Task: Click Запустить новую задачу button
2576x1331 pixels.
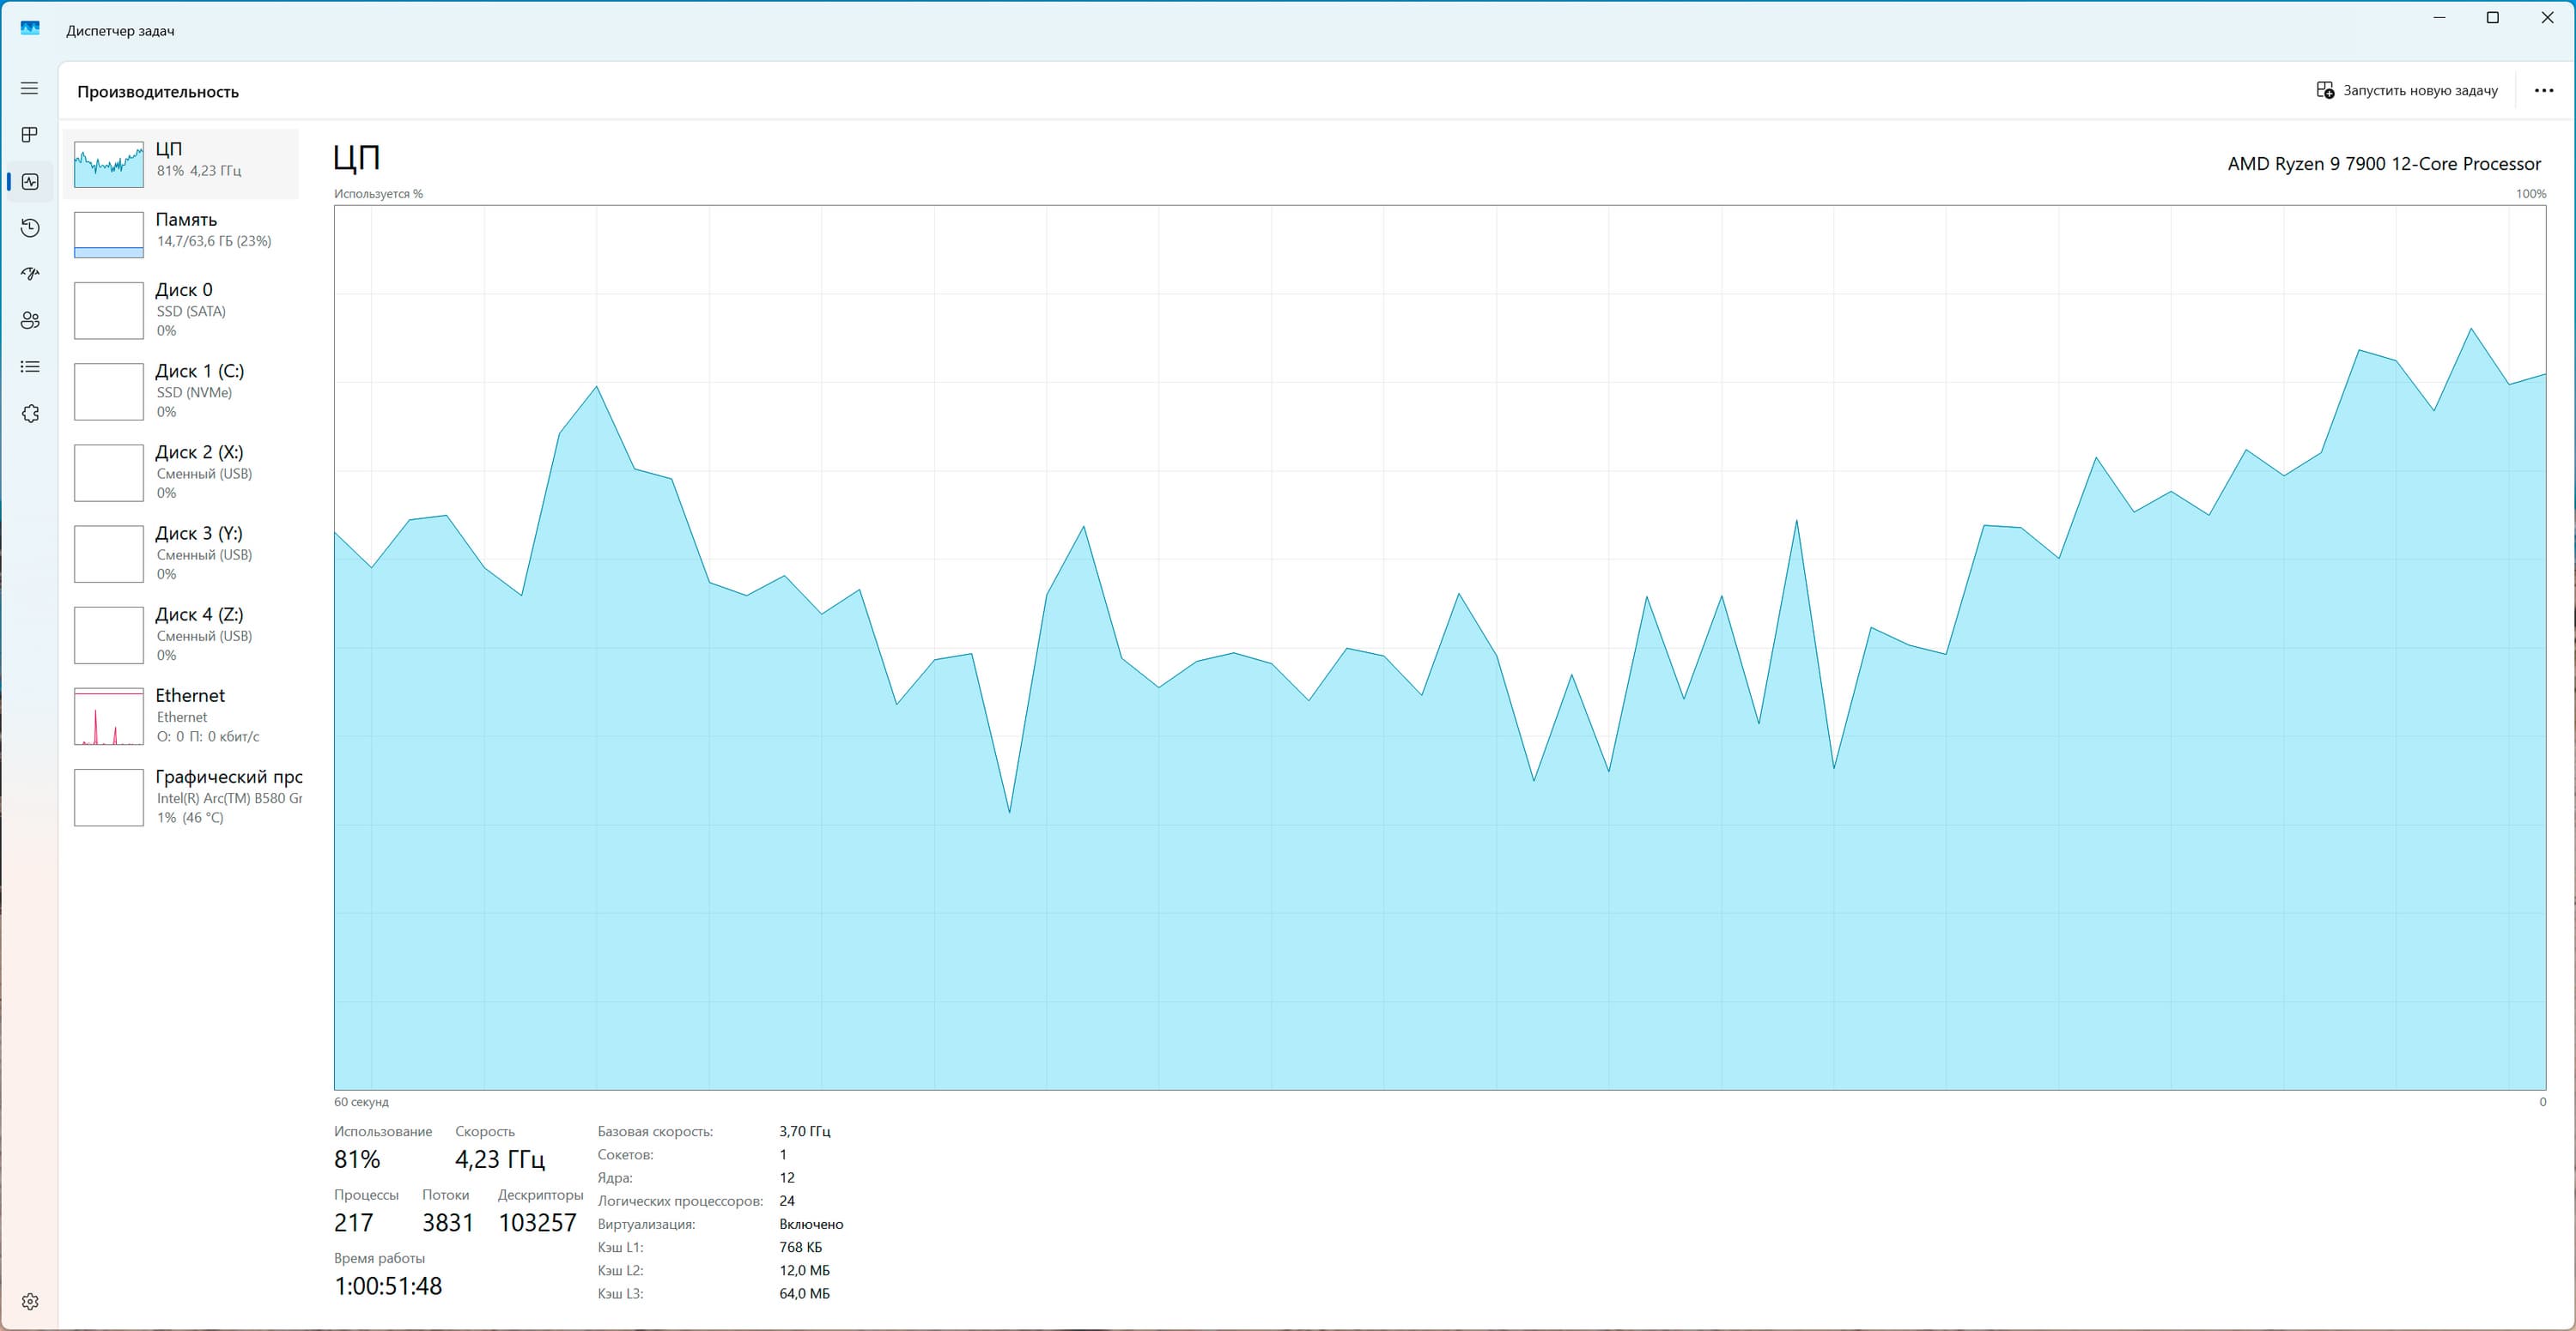Action: 2407,91
